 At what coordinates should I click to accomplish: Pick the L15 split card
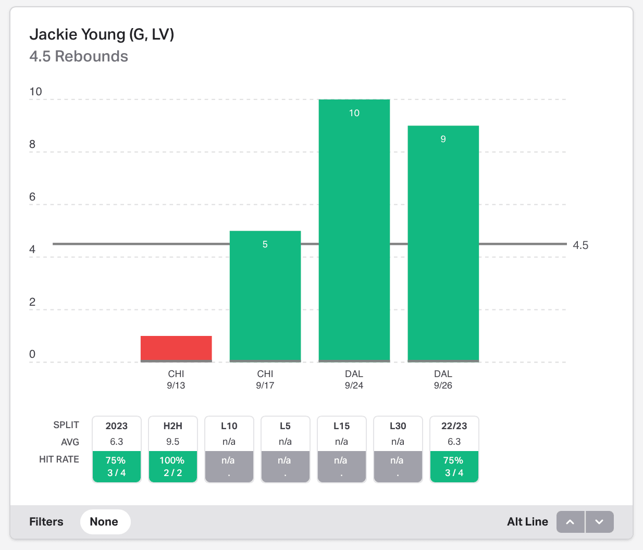(342, 433)
